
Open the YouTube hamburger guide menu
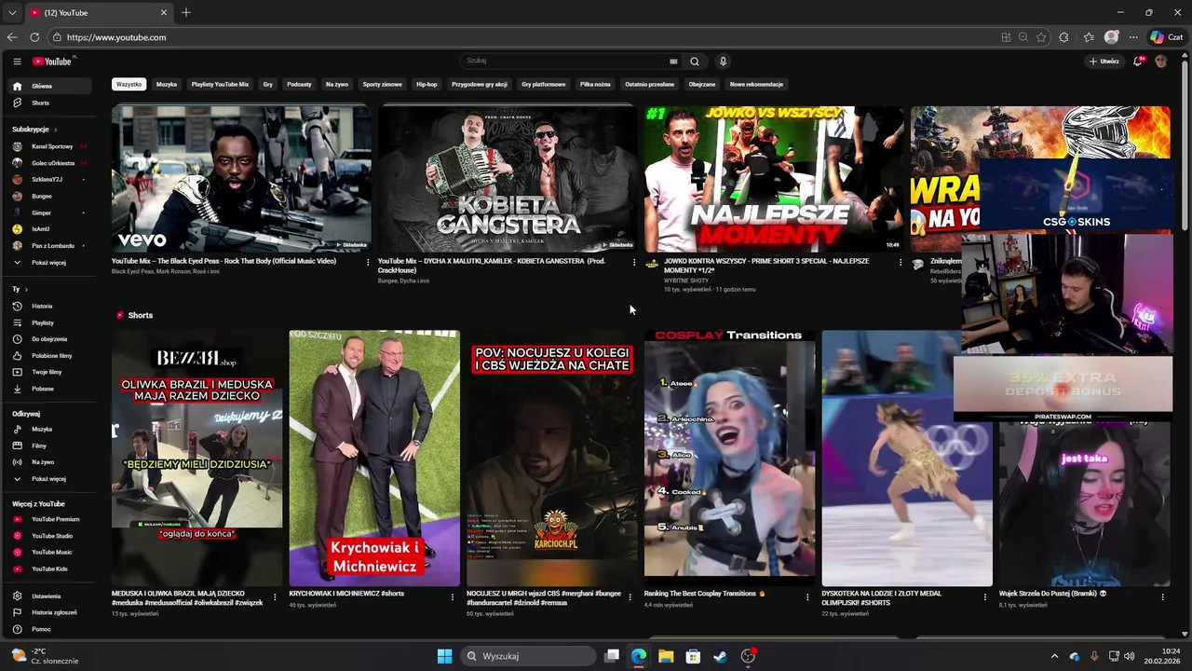click(17, 62)
